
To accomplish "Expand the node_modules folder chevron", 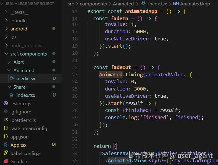I will coord(6,46).
